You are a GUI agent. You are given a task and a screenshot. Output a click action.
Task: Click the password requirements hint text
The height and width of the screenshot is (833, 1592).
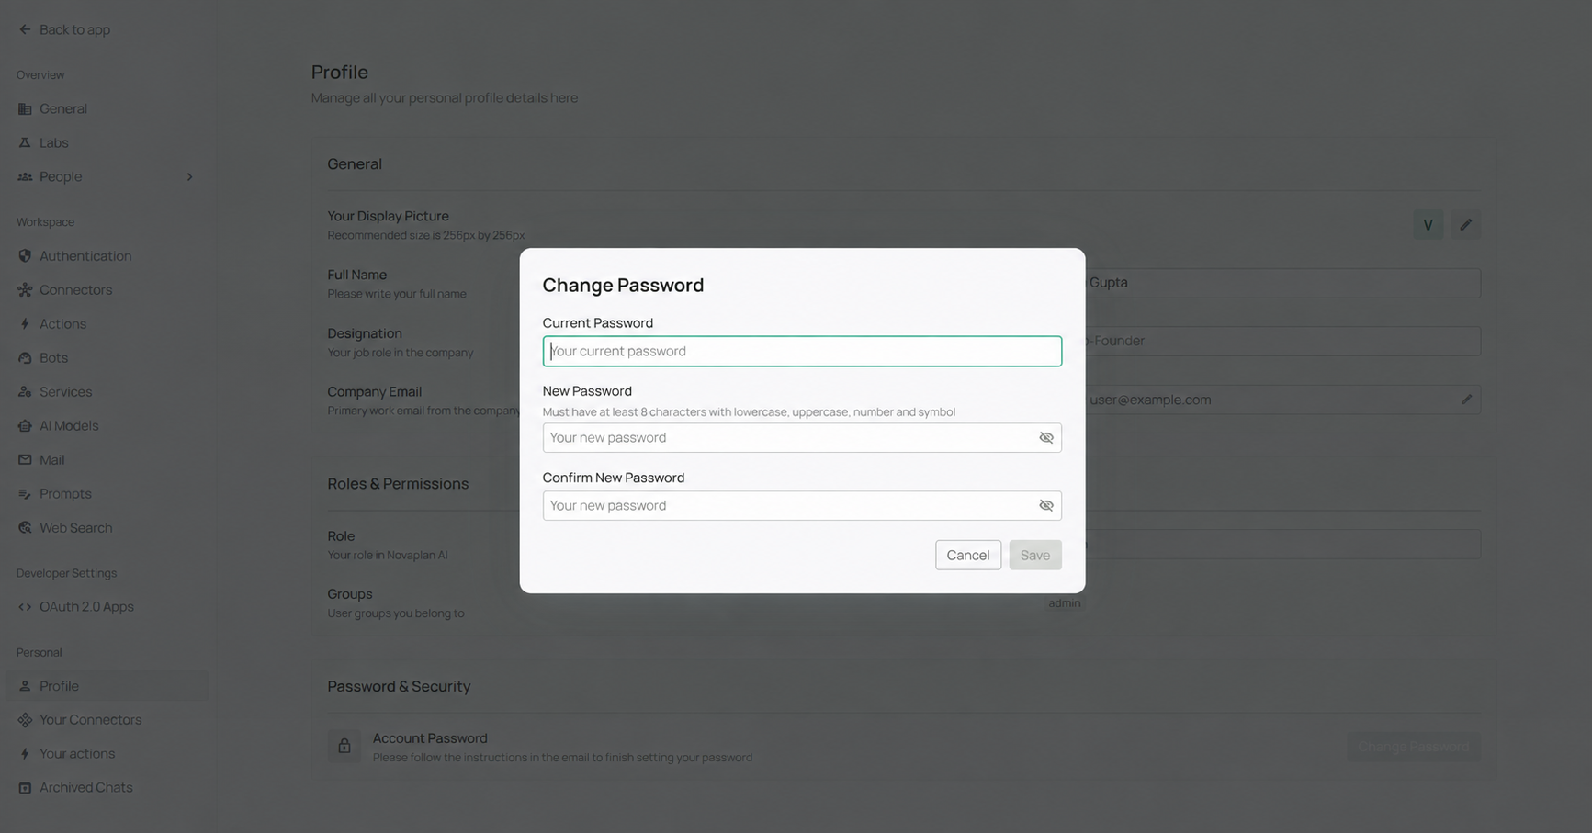(749, 412)
